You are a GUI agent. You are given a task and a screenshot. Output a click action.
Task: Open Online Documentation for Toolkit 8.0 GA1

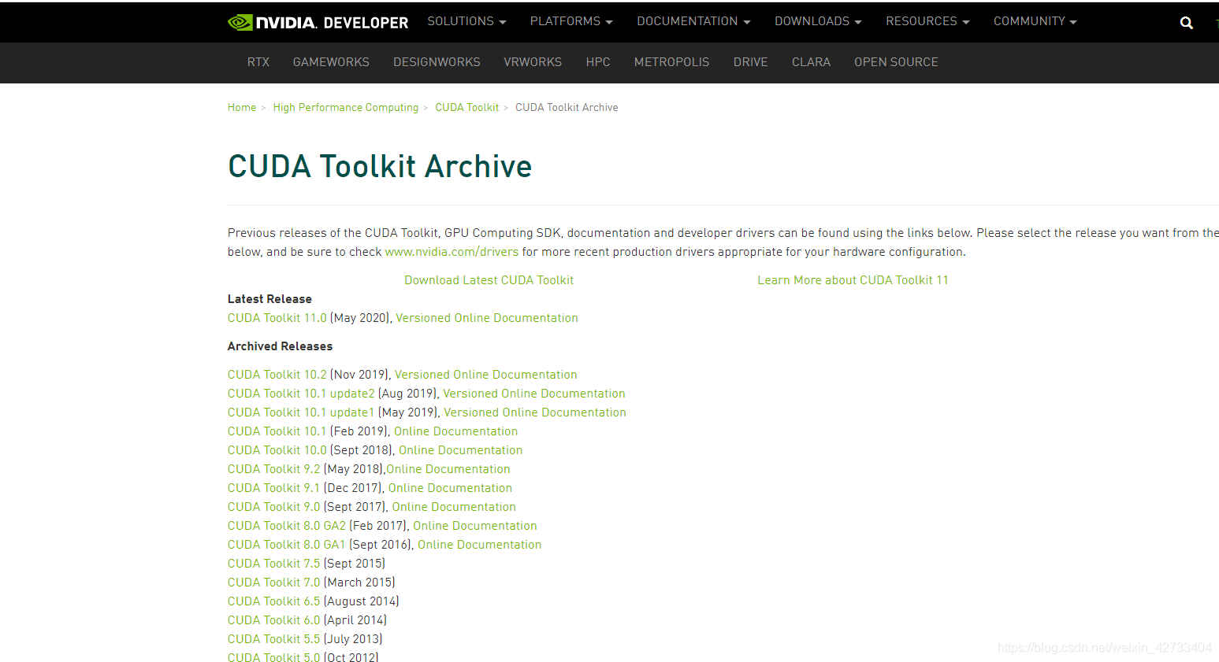point(479,545)
